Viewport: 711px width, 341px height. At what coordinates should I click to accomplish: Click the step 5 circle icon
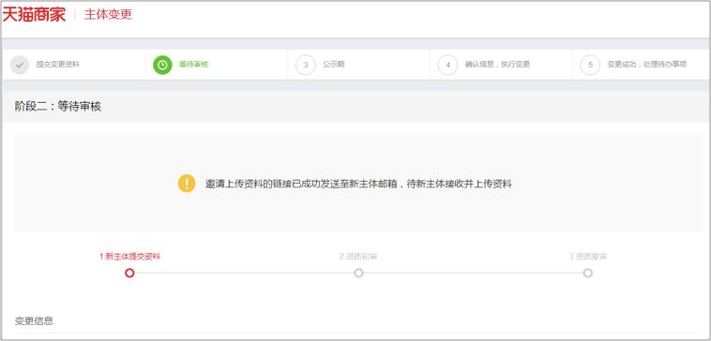(x=590, y=65)
